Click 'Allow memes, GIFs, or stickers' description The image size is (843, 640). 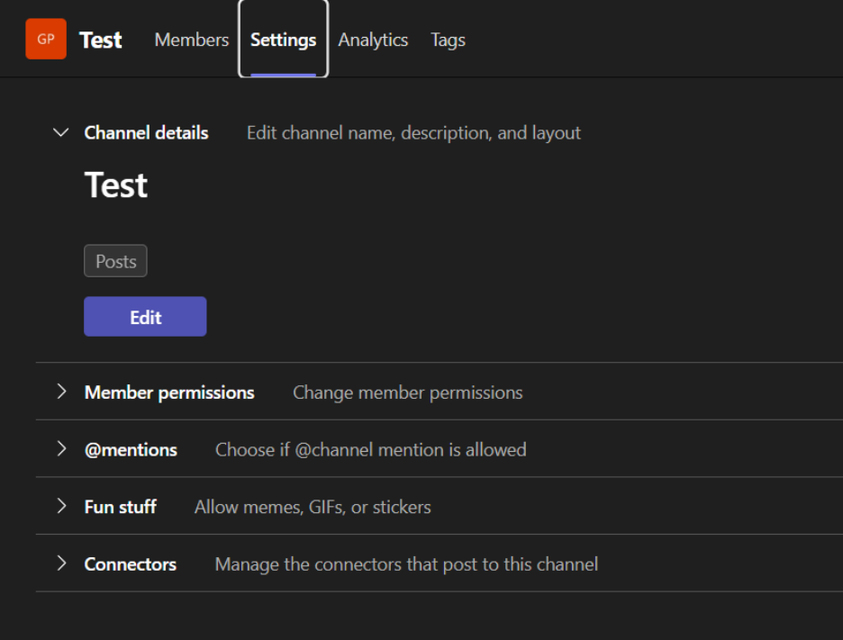click(313, 507)
